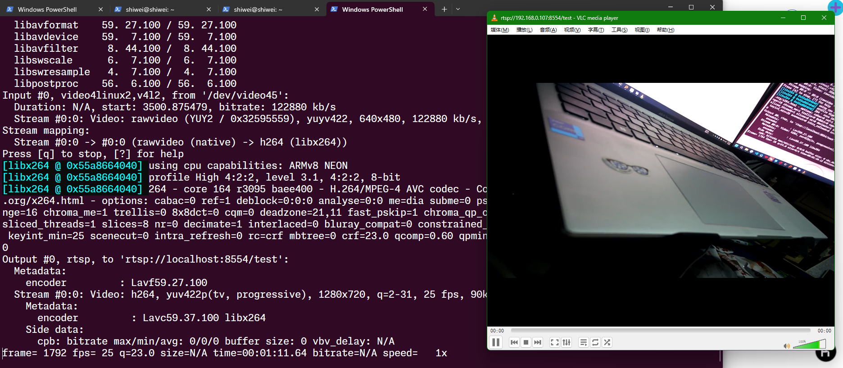Maximize the VLC media player window
This screenshot has height=368, width=843.
click(x=803, y=18)
